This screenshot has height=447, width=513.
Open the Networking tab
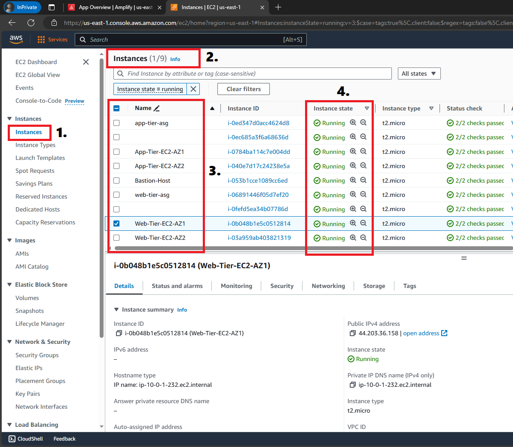[328, 286]
